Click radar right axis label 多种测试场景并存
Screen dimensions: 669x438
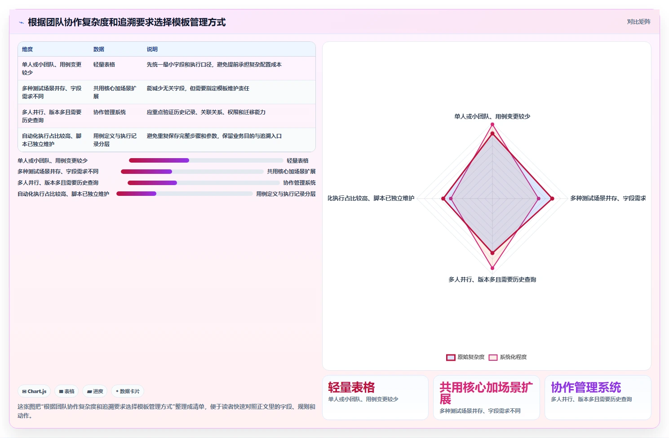[608, 198]
